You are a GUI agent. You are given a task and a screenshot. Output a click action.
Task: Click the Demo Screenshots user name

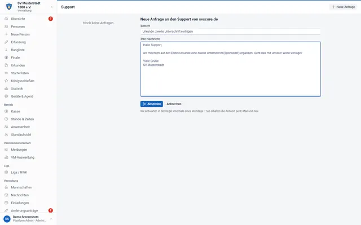(x=25, y=217)
